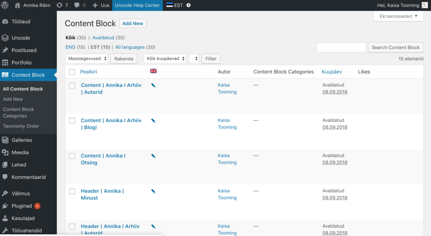Sort by Pealkiri column header

88,71
